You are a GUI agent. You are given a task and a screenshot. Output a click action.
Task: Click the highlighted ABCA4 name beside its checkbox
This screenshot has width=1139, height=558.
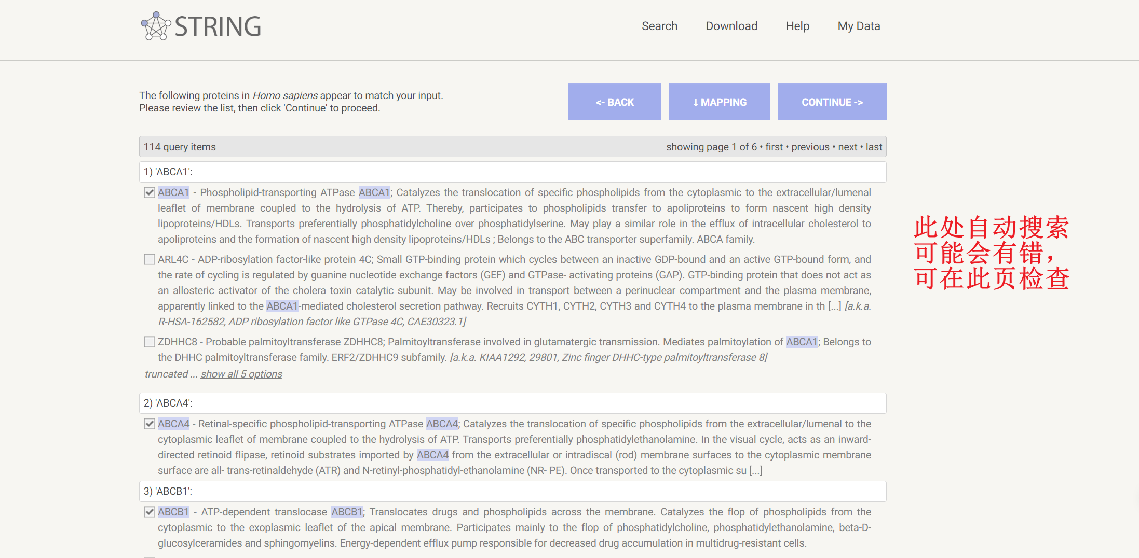click(x=173, y=424)
